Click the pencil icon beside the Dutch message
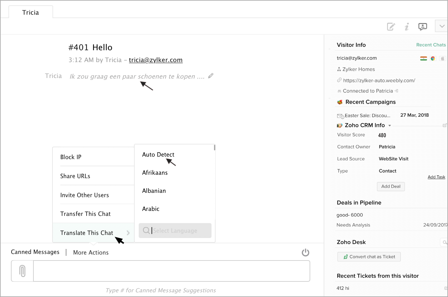Viewport: 448px width, 297px height. point(211,76)
